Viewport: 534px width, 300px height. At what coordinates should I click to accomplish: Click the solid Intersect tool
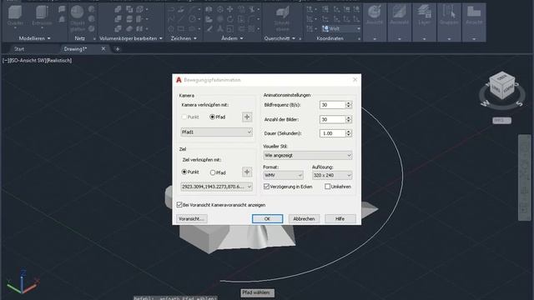[118, 29]
